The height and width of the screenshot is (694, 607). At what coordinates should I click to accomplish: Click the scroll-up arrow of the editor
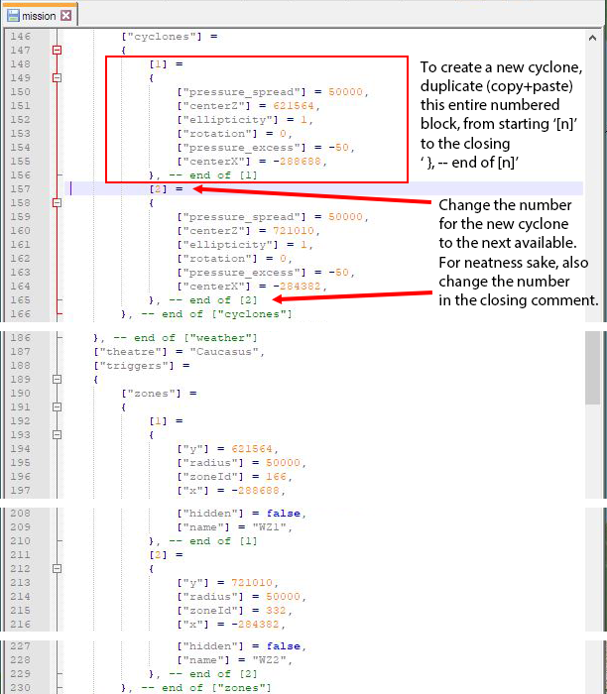click(x=592, y=38)
